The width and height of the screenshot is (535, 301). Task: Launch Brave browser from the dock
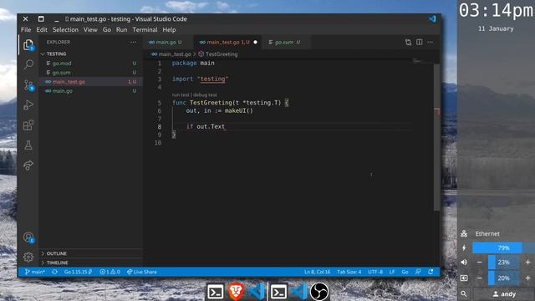236,292
